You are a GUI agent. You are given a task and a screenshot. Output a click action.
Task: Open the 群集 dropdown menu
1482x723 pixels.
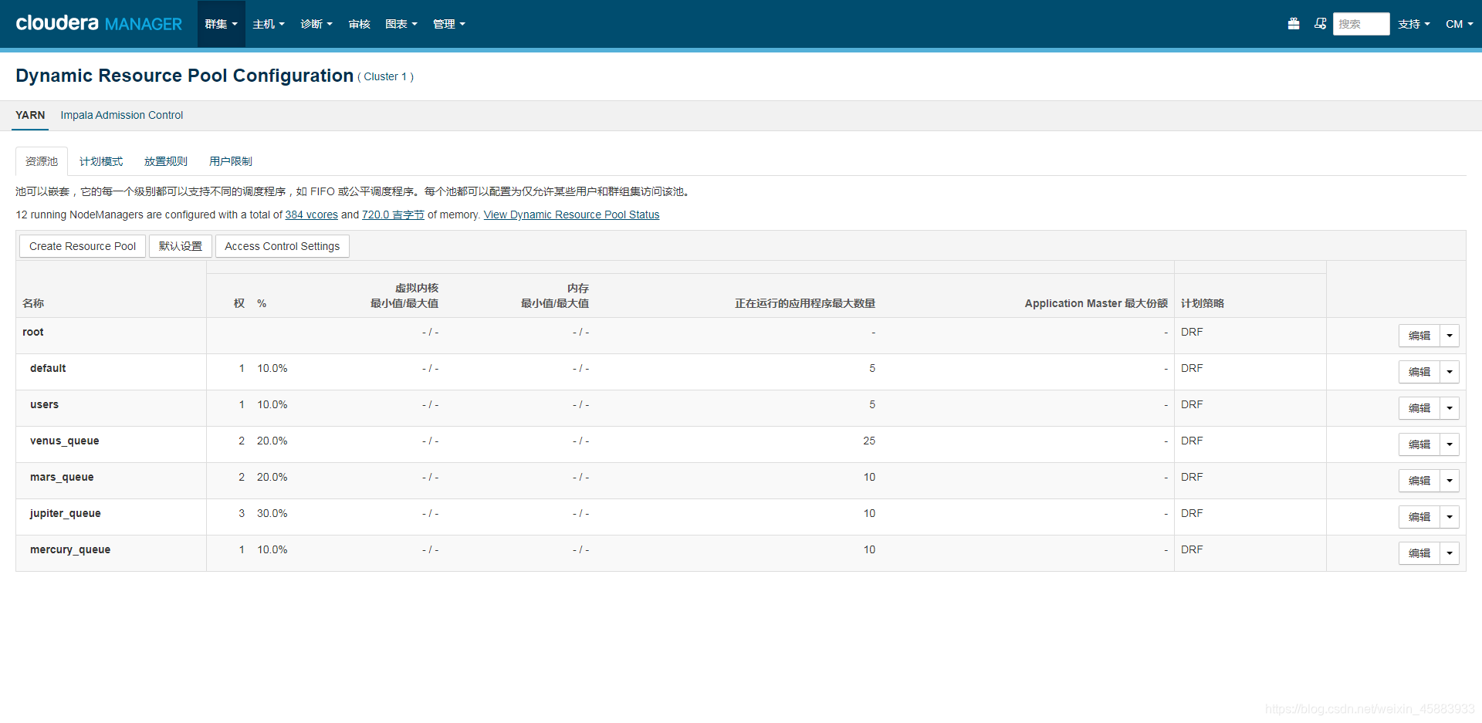[221, 24]
